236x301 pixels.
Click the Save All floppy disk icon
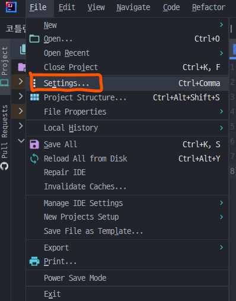34,144
